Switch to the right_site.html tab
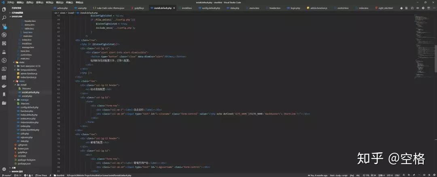 coord(384,8)
